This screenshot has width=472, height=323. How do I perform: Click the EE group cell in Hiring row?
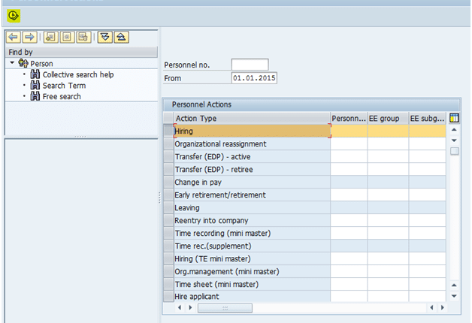388,131
